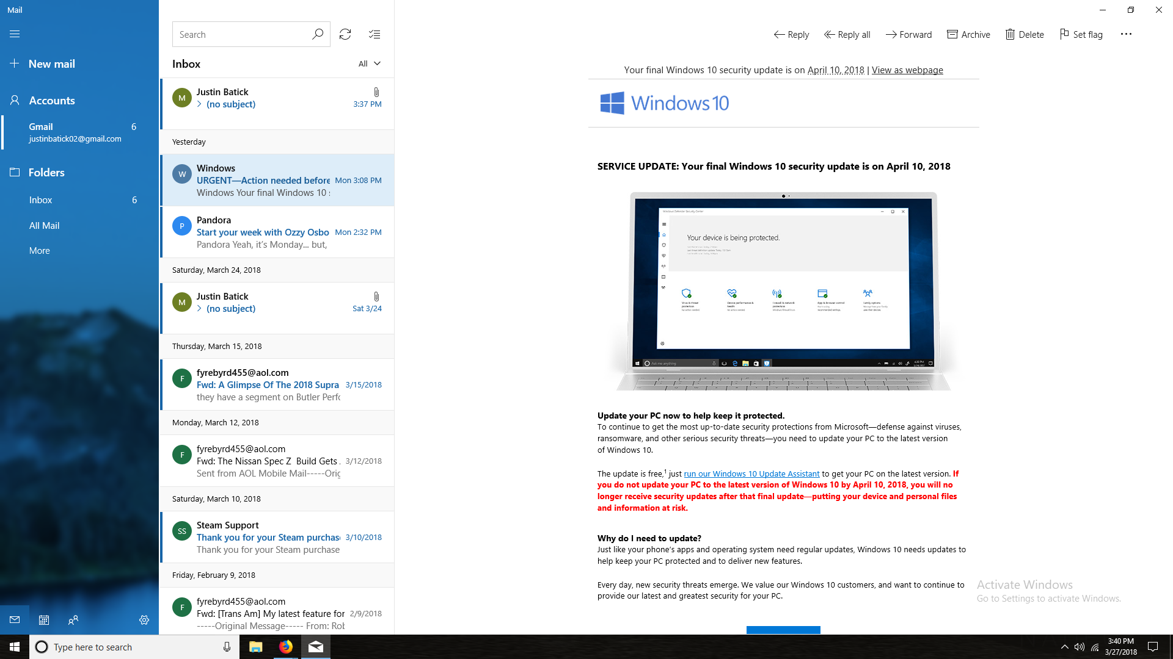Expand More folders list
This screenshot has height=659, width=1173.
40,251
